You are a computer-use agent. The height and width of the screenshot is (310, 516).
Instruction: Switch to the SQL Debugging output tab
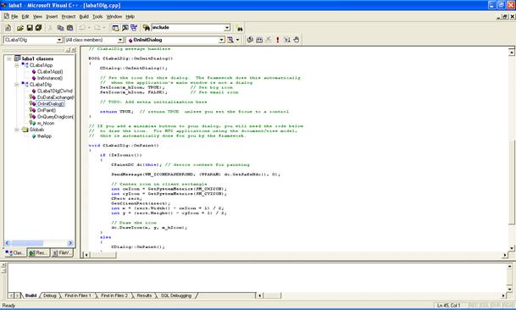coord(175,296)
